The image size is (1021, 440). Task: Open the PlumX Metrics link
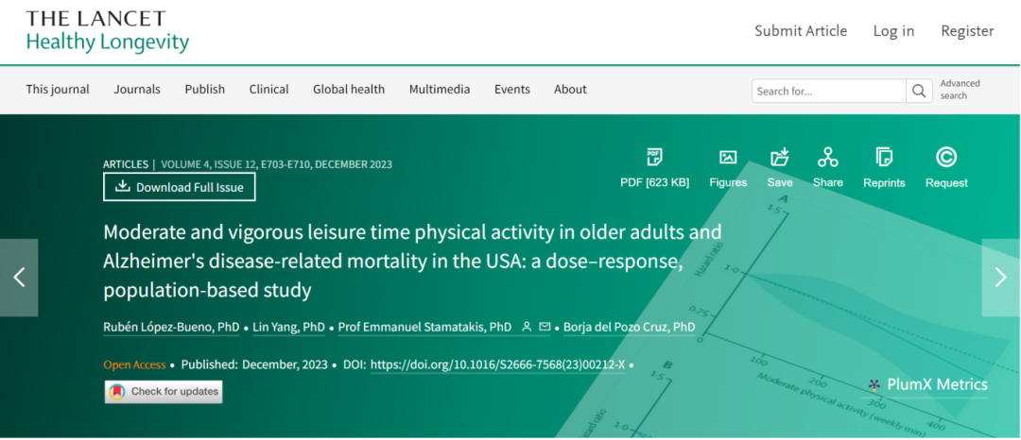coord(928,384)
